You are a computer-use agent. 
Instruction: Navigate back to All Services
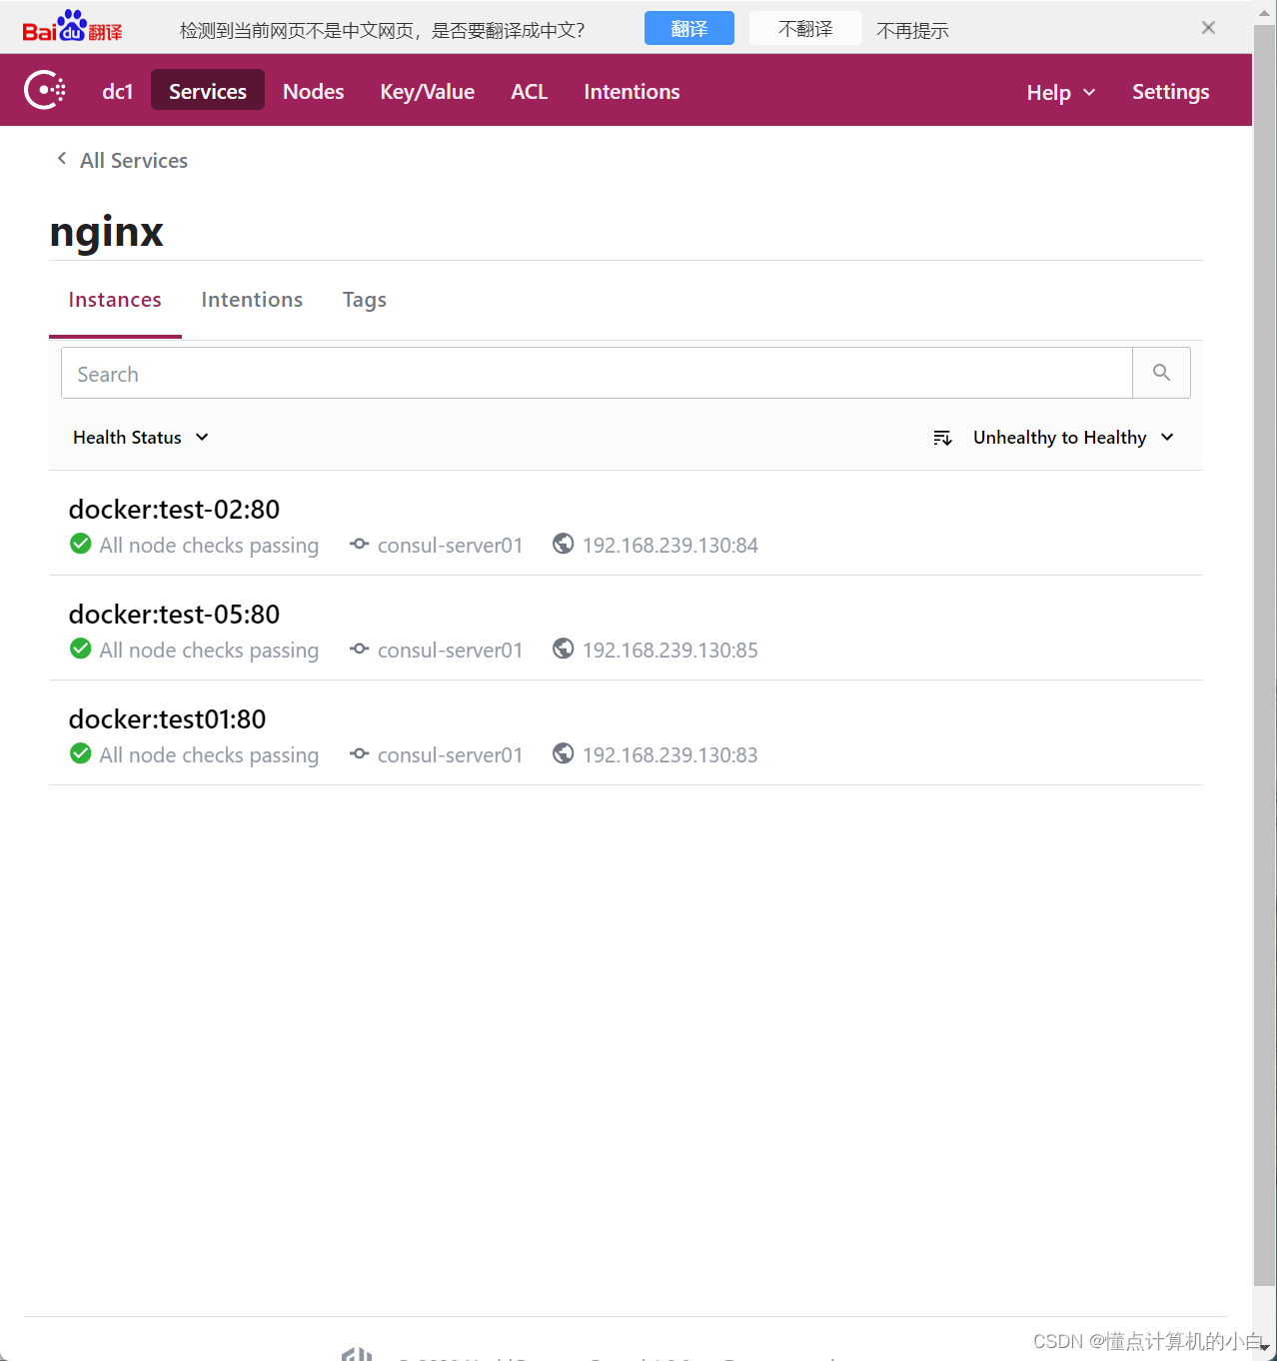click(x=133, y=160)
